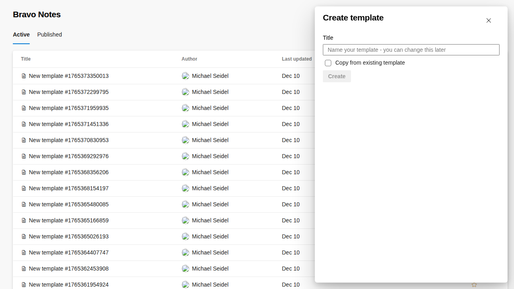Click document icon for template #1765365166859

pyautogui.click(x=24, y=220)
